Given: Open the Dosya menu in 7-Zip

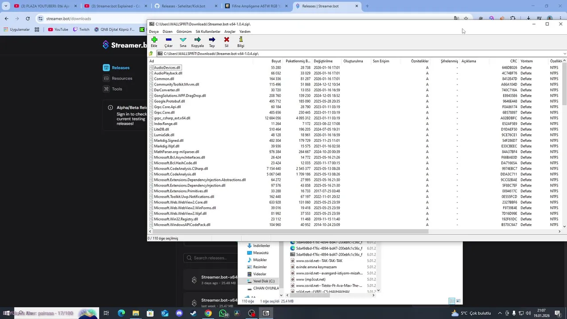Looking at the screenshot, I should pyautogui.click(x=154, y=31).
